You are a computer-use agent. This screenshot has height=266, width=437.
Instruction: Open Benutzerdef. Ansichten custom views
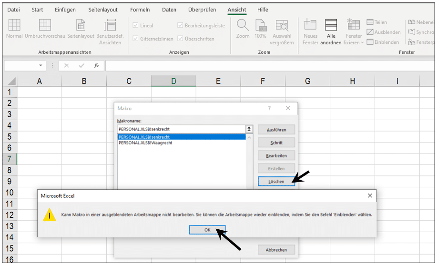click(x=110, y=26)
